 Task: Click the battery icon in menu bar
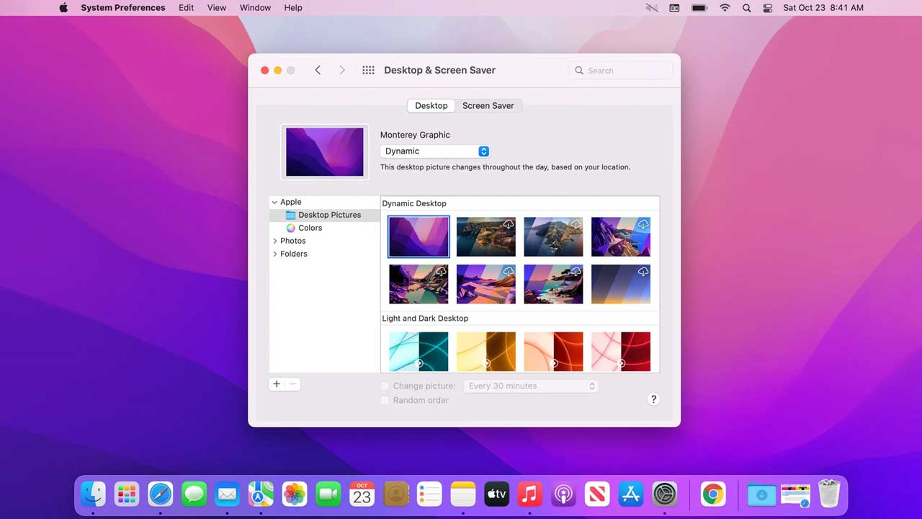tap(699, 8)
